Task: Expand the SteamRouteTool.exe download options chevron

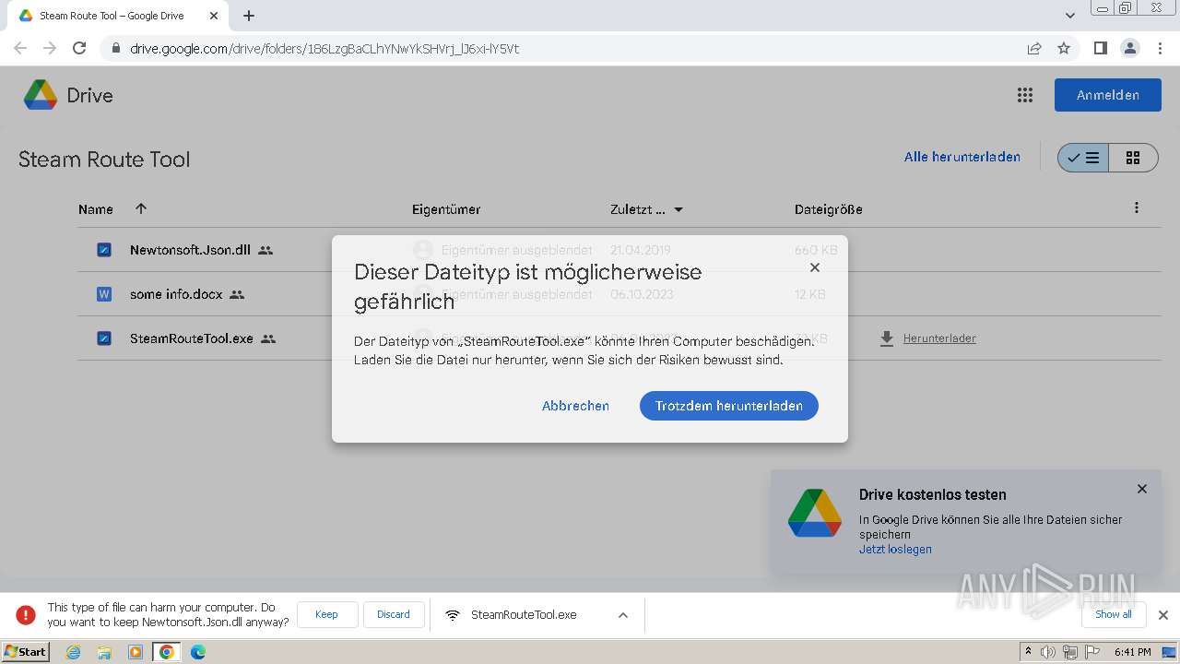Action: point(623,615)
